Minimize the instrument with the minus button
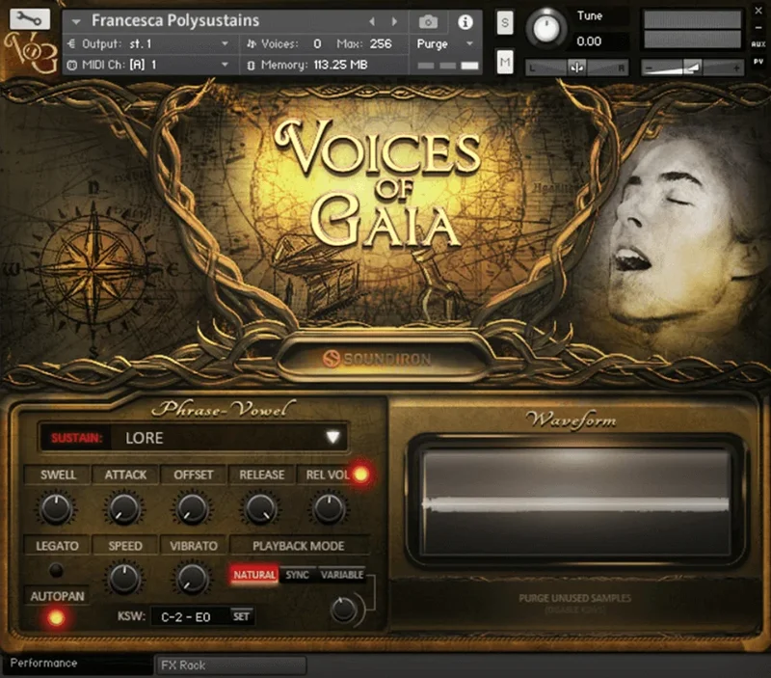Screen dimensions: 771x678 pos(758,28)
